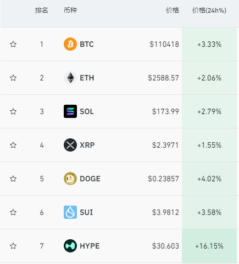This screenshot has height=264, width=239.
Task: Click the Solana SOL logo icon
Action: [x=70, y=111]
